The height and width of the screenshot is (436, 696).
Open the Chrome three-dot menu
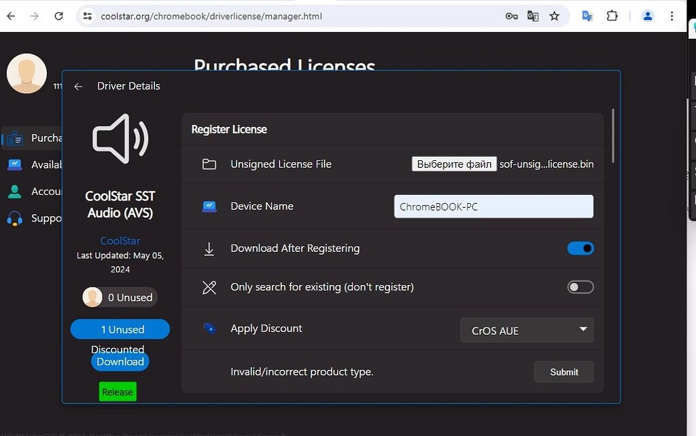coord(672,16)
